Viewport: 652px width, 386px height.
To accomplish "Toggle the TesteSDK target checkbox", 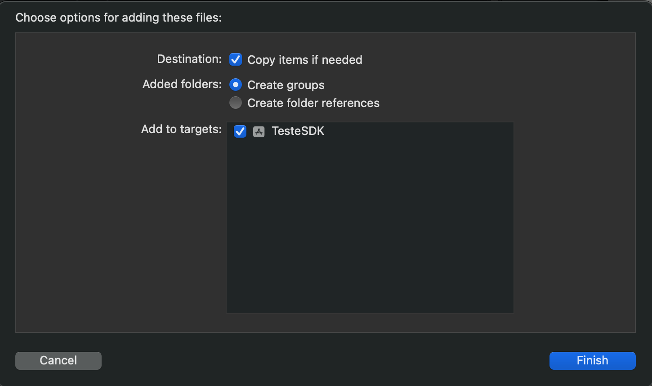I will [240, 131].
